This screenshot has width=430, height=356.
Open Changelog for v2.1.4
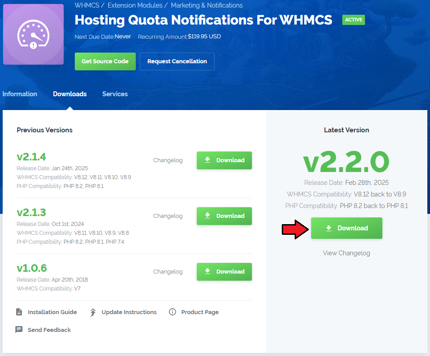click(x=168, y=160)
